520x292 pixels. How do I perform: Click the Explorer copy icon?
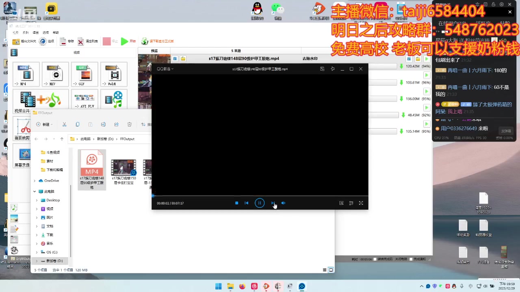pyautogui.click(x=77, y=125)
